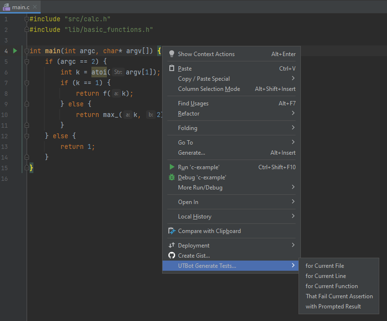Viewport: 387px width, 321px height.
Task: Click the clipboard Paste icon in menu
Action: [x=171, y=69]
